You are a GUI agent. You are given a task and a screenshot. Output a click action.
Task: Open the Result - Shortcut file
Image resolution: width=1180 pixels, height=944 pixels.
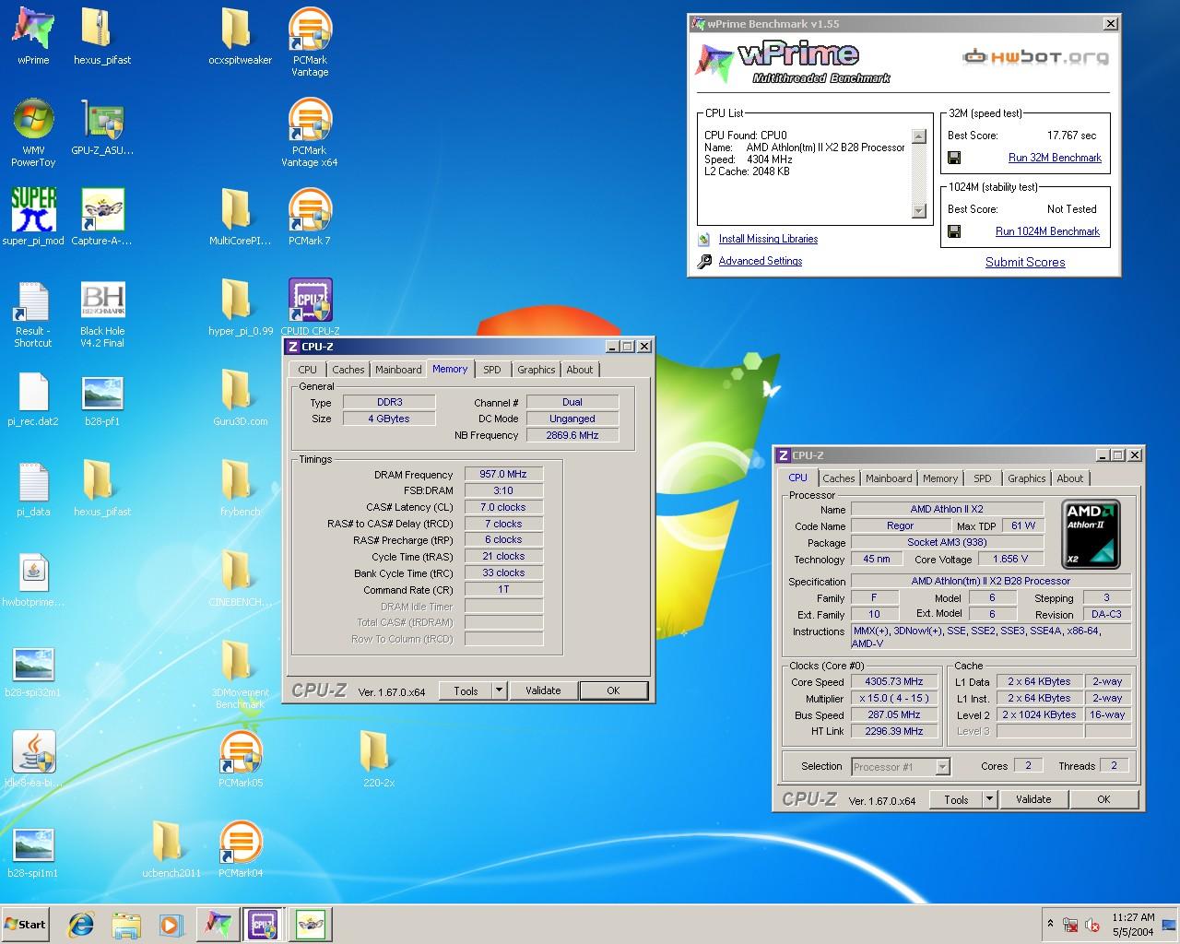point(33,313)
